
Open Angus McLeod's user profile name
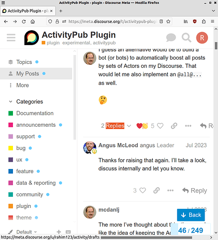click(x=118, y=145)
